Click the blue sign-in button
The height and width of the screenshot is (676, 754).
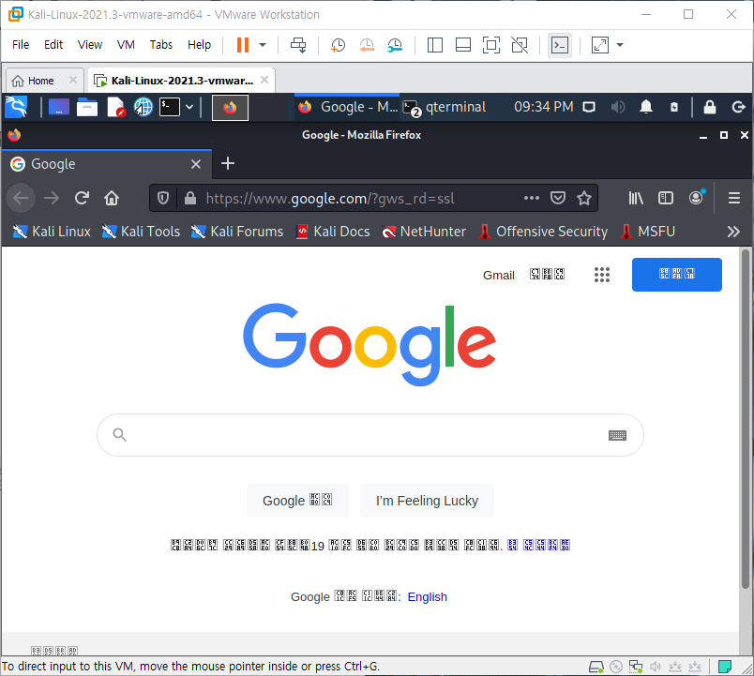click(x=676, y=275)
